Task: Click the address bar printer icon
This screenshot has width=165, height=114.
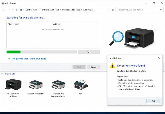Action: coord(21,10)
